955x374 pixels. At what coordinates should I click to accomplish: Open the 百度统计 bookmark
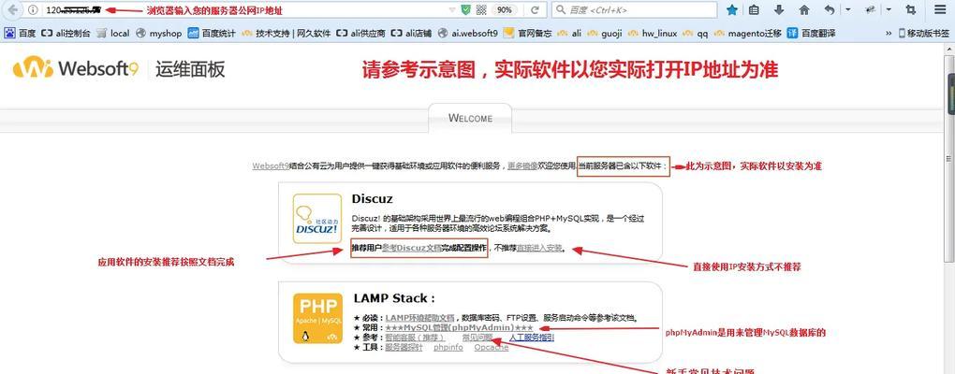point(212,34)
